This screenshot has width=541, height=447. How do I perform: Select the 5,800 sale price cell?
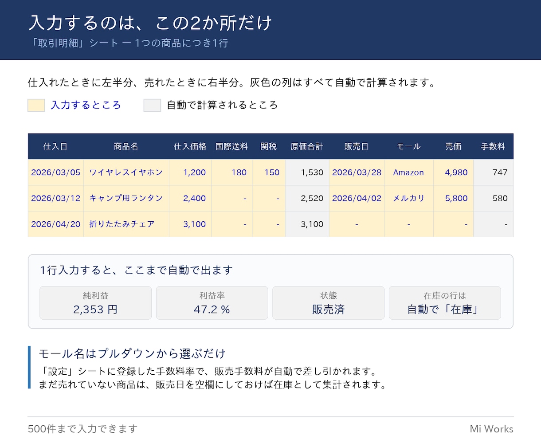(x=453, y=198)
